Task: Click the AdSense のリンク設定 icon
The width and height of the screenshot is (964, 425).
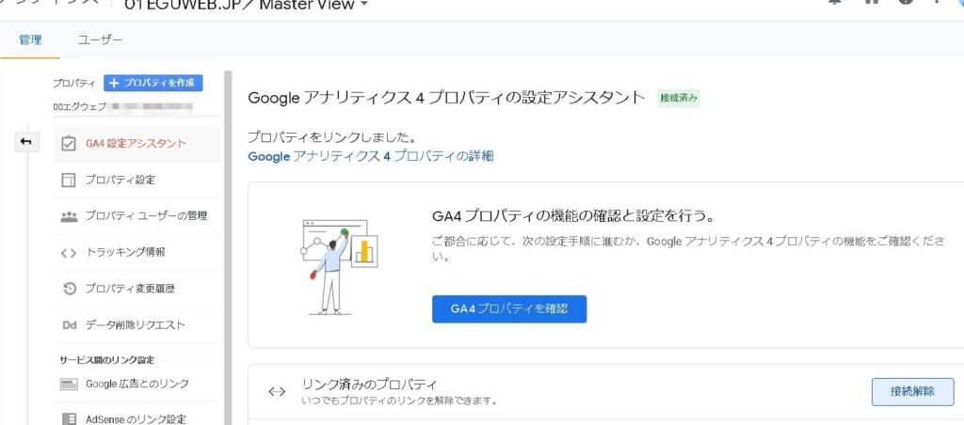Action: click(69, 418)
